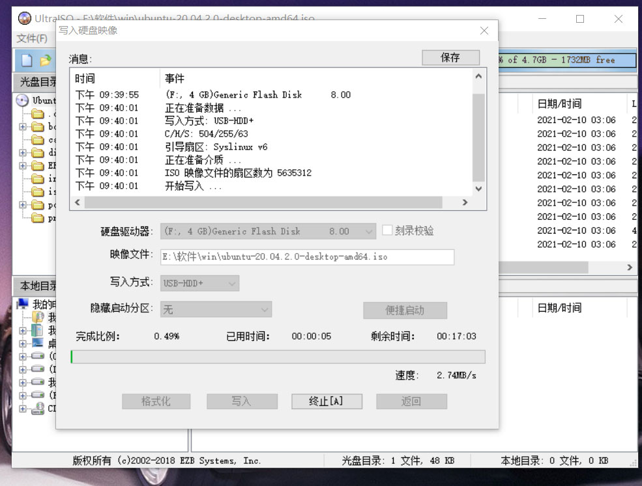Screen dimensions: 642x486
Task: Select the CD drive icon in local tree
Action: pyautogui.click(x=38, y=409)
